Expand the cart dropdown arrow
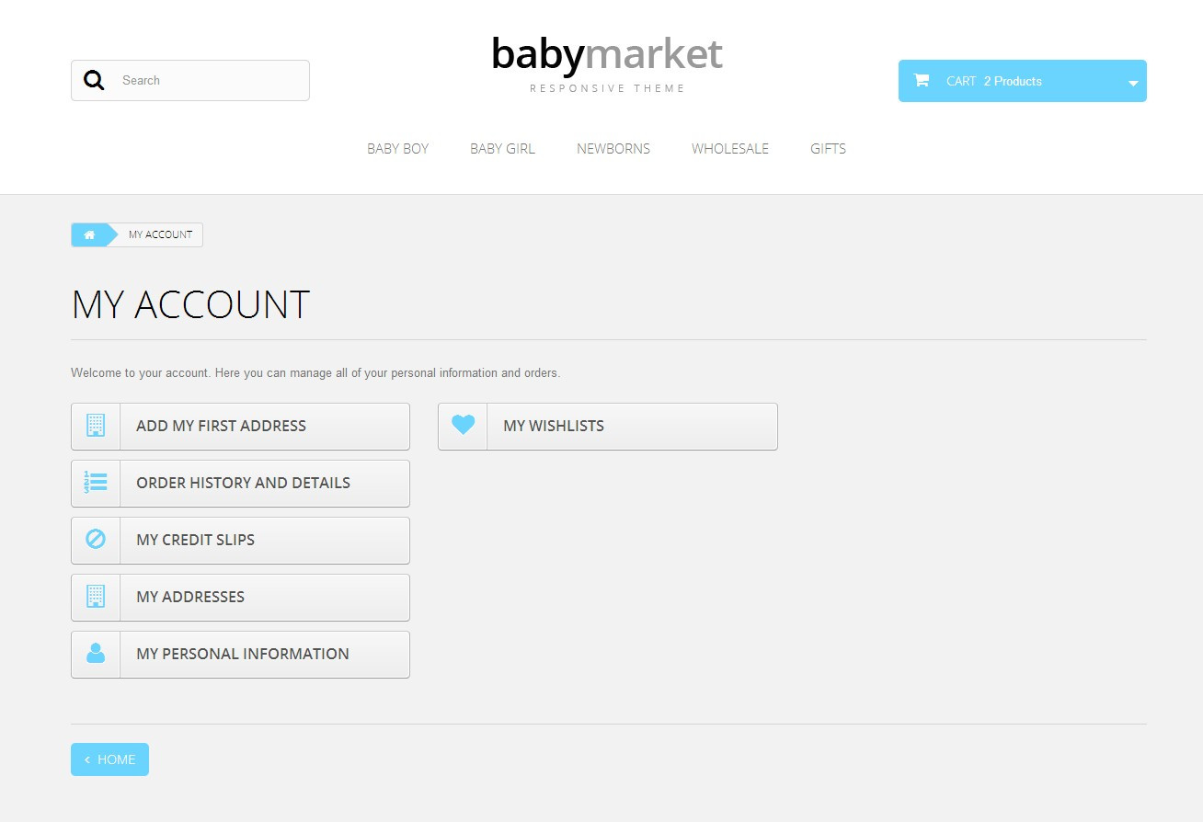This screenshot has height=822, width=1203. pyautogui.click(x=1133, y=83)
